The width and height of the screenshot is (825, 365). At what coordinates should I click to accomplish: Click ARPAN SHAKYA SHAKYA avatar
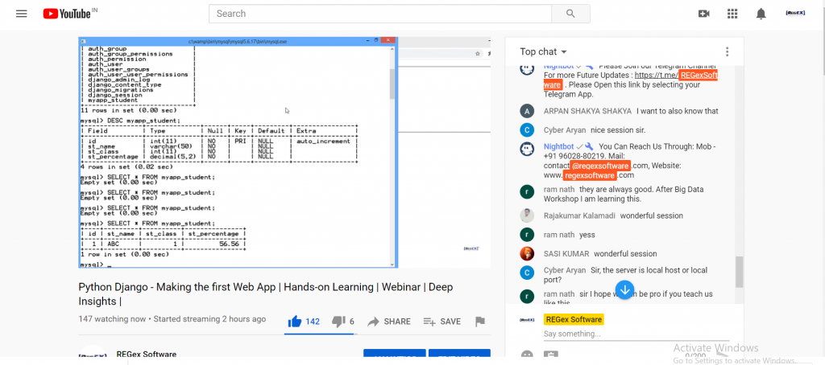(x=527, y=111)
